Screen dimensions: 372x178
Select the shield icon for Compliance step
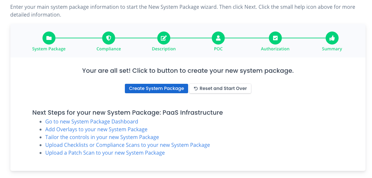click(x=109, y=38)
